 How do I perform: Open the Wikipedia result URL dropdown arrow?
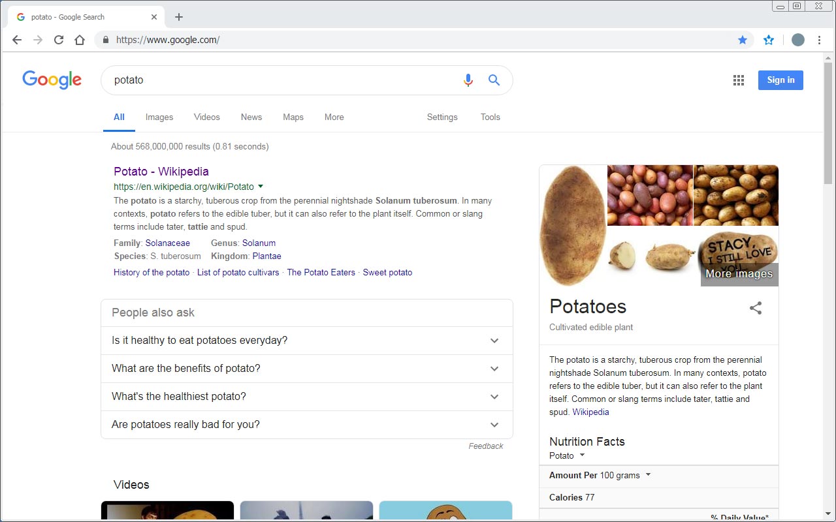pos(261,187)
